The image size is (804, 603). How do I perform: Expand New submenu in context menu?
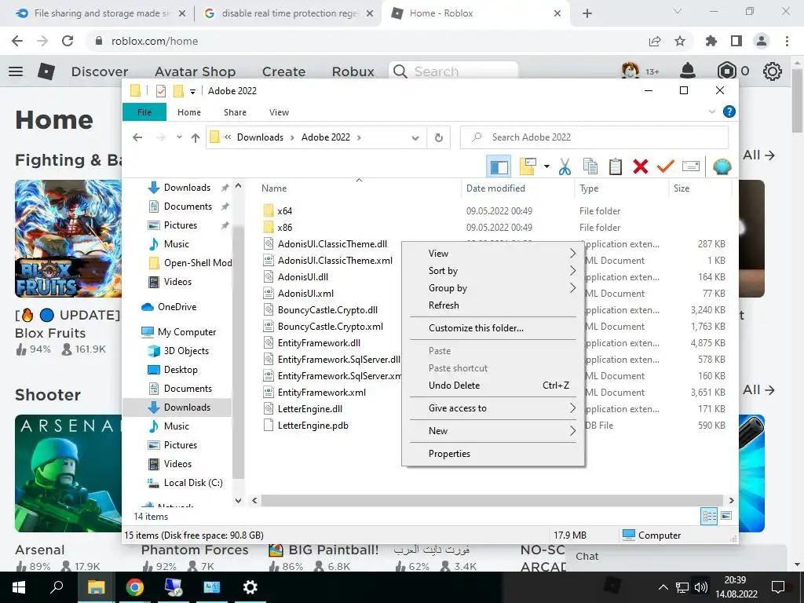click(x=493, y=431)
